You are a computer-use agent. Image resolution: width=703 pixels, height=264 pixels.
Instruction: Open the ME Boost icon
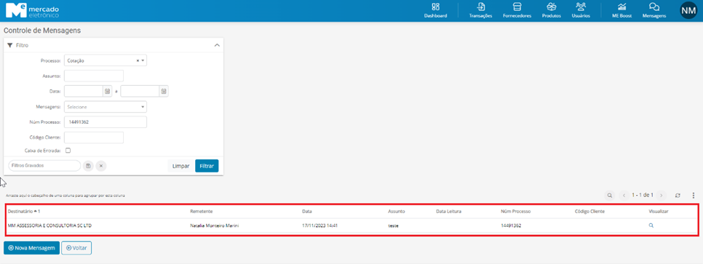(x=621, y=7)
